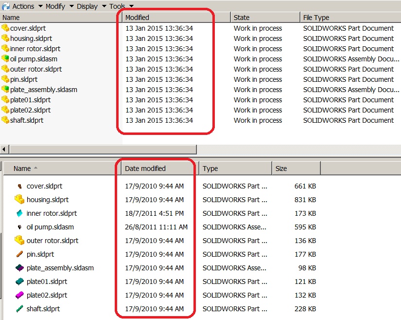Screen dimensions: 401x320
Task: Open the Display menu
Action: [87, 6]
